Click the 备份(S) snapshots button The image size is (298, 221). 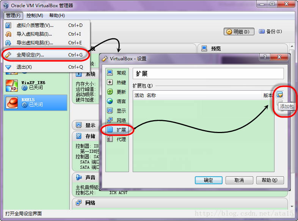coord(270,31)
